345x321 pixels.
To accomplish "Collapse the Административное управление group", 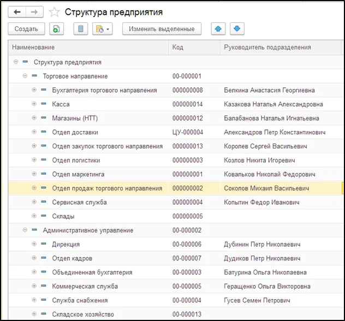I will tap(25, 230).
